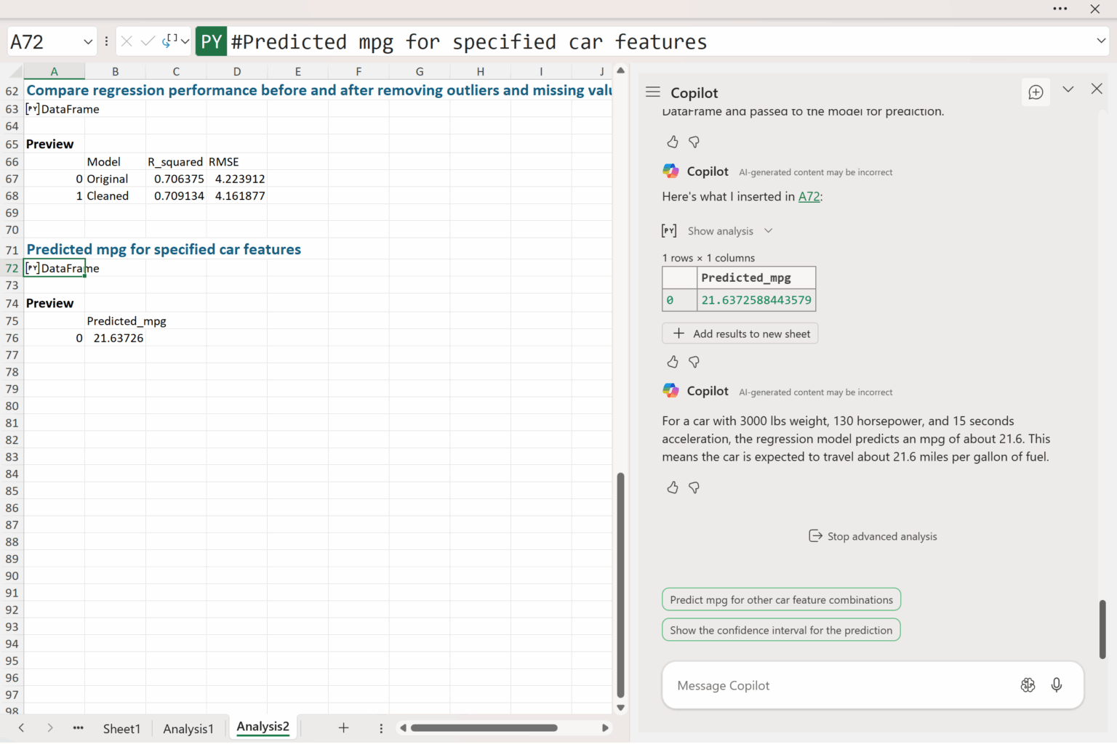Open the Copilot hamburger menu
The height and width of the screenshot is (744, 1117).
652,92
